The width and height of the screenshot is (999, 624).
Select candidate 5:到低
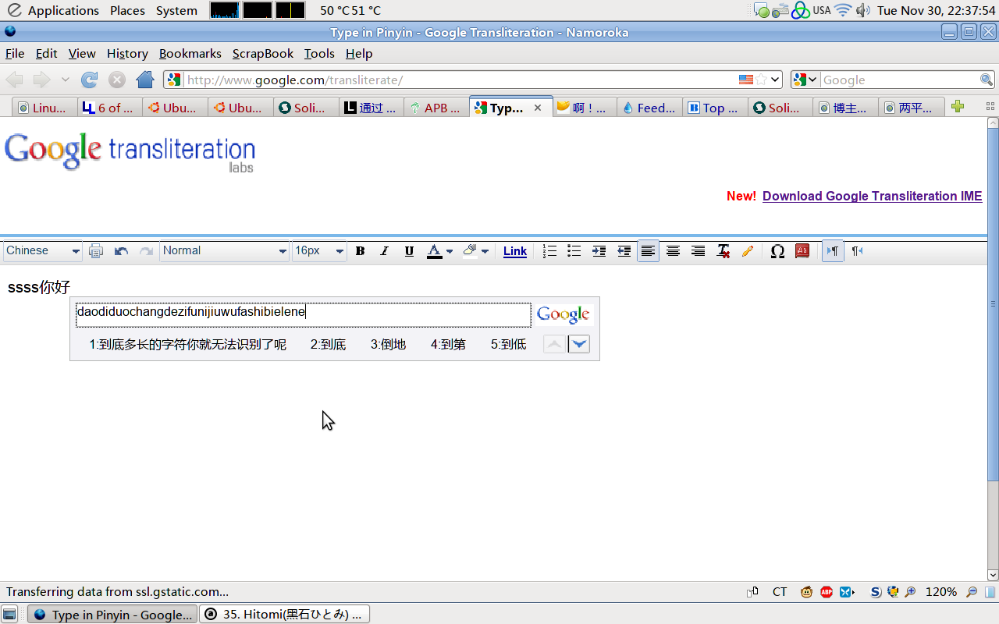[x=508, y=345]
